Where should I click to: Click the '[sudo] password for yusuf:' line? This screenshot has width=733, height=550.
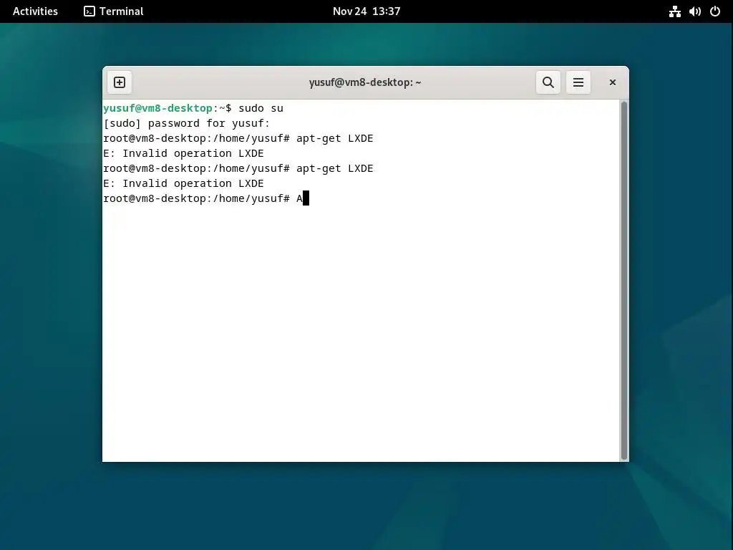click(x=187, y=123)
